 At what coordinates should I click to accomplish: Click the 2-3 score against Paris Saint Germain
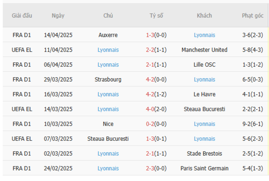150,169
